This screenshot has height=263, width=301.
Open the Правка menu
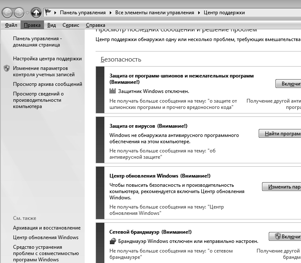pos(32,25)
